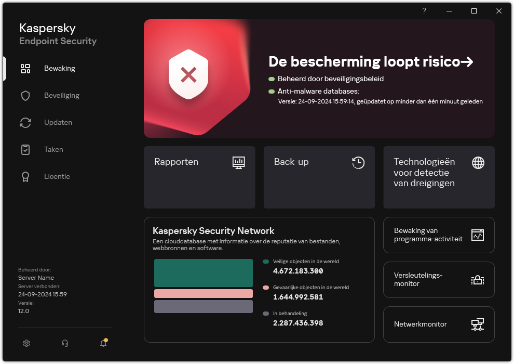Open the globe icon for detection technologies

pyautogui.click(x=477, y=163)
